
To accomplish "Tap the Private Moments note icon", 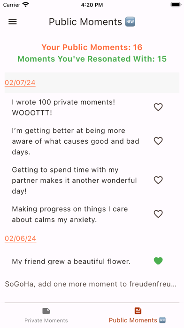I will [46, 311].
